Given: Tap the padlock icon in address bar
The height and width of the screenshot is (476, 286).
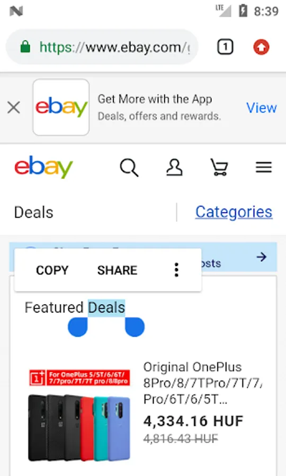Looking at the screenshot, I should (x=25, y=47).
